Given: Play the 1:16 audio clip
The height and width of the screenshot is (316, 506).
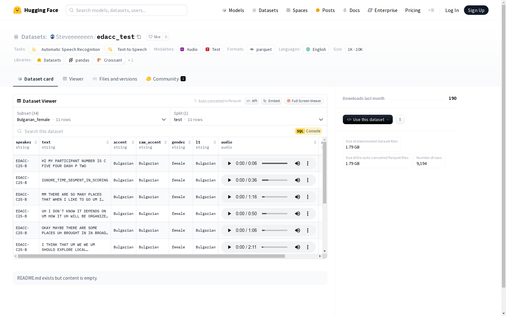Looking at the screenshot, I should 230,197.
